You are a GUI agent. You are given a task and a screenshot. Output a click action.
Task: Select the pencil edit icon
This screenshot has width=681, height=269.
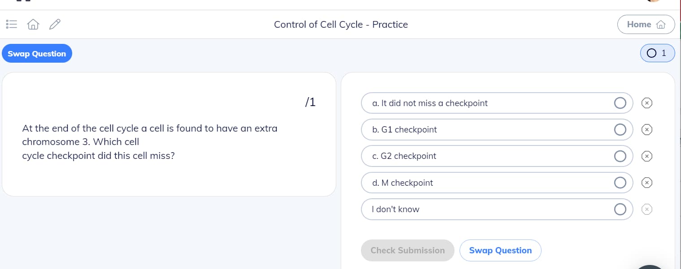point(55,24)
